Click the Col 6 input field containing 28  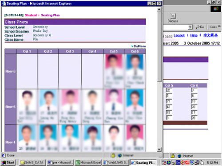point(194,118)
